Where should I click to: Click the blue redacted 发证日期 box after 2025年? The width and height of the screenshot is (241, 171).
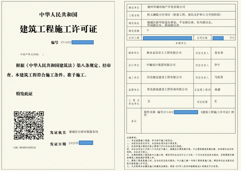pyautogui.click(x=86, y=143)
